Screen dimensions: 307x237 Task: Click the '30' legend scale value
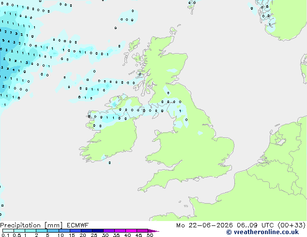click(105, 235)
